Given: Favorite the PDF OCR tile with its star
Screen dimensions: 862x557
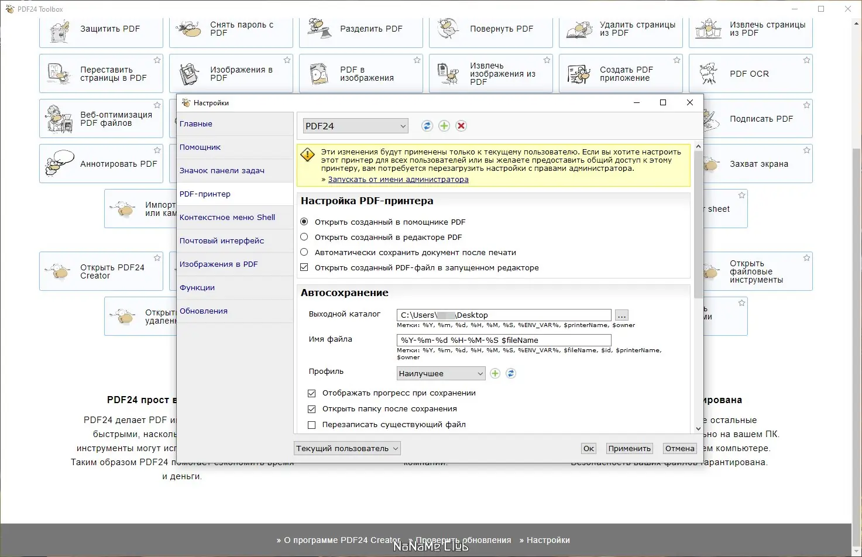Looking at the screenshot, I should point(807,60).
